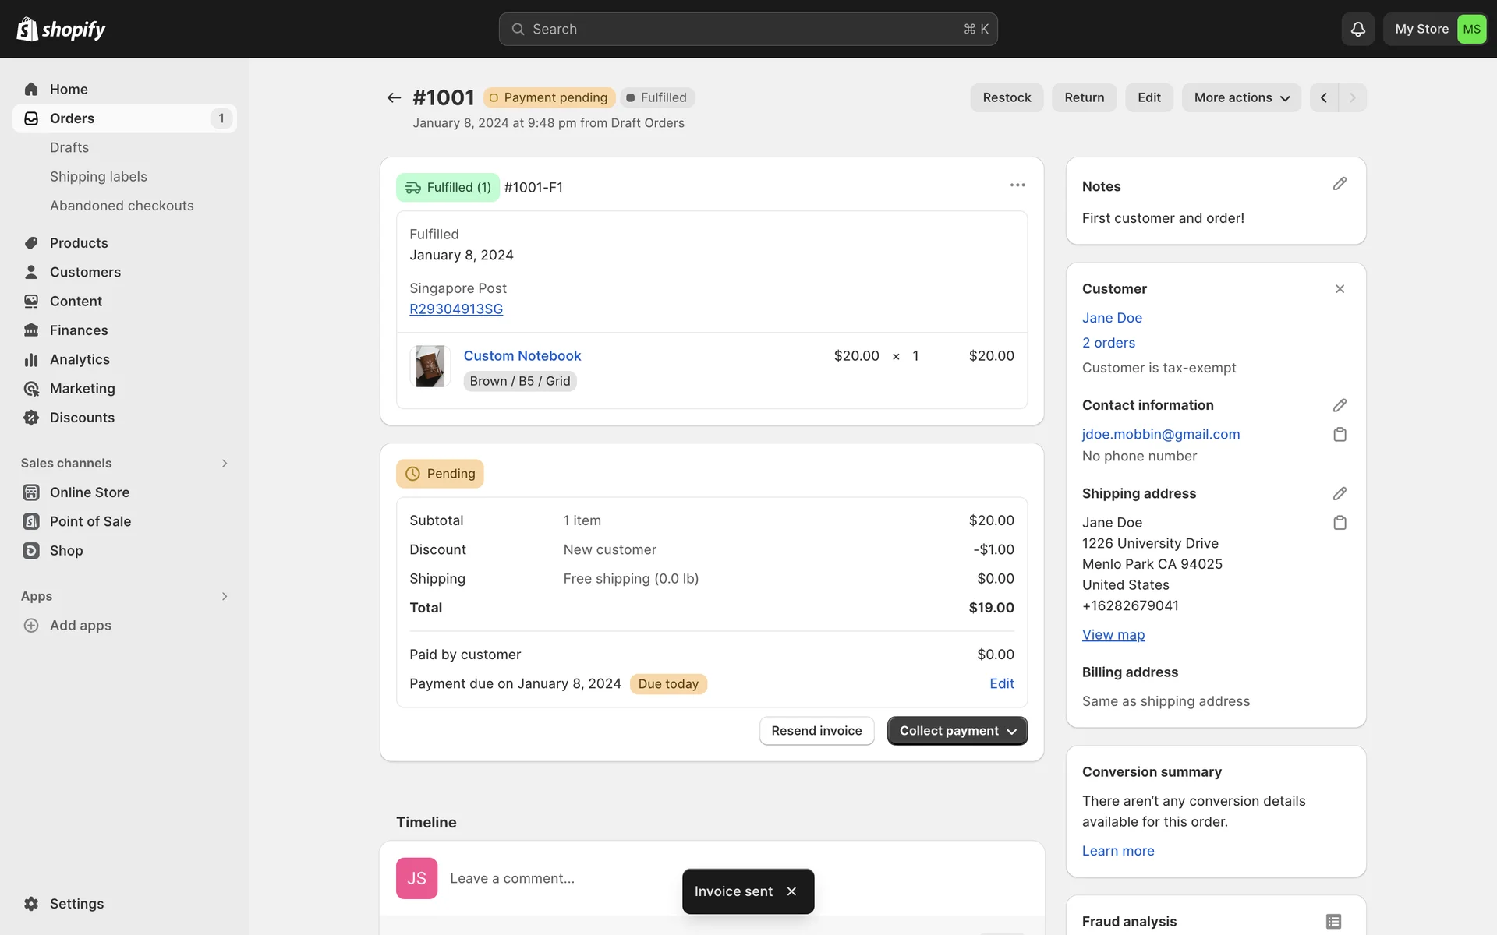Edit the Notes with pencil icon

pos(1340,184)
